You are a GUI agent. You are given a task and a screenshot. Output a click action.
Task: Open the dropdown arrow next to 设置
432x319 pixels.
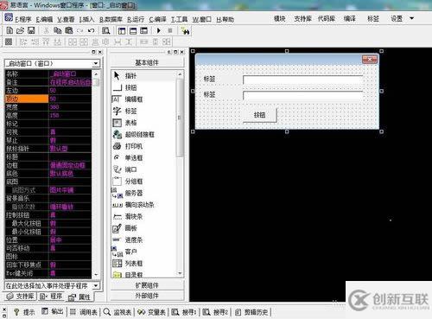[x=412, y=18]
